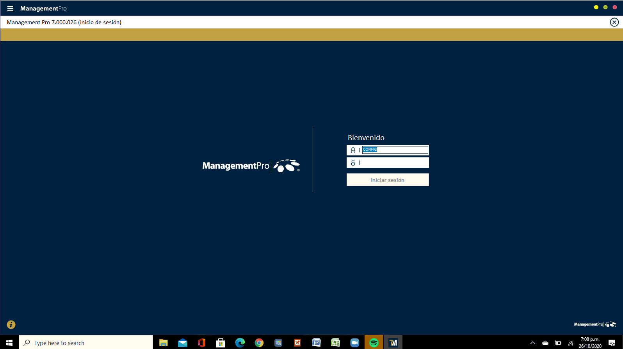Viewport: 623px width, 349px height.
Task: Focus the password input field
Action: click(393, 163)
